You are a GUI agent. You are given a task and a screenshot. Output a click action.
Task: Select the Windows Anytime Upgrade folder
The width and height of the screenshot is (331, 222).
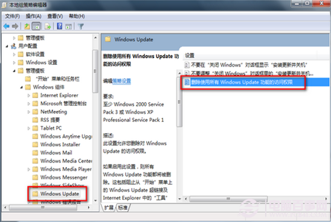[66, 136]
